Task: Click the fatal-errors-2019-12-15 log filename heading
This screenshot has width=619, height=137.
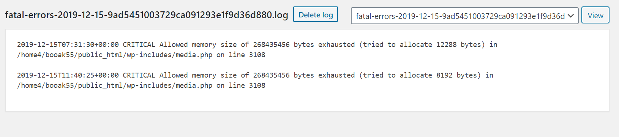Action: tap(147, 15)
